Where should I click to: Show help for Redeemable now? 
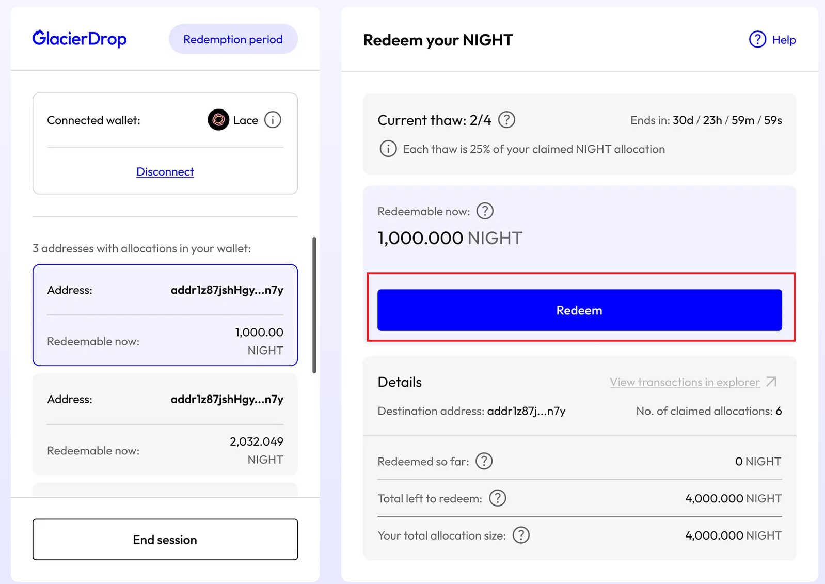coord(485,211)
